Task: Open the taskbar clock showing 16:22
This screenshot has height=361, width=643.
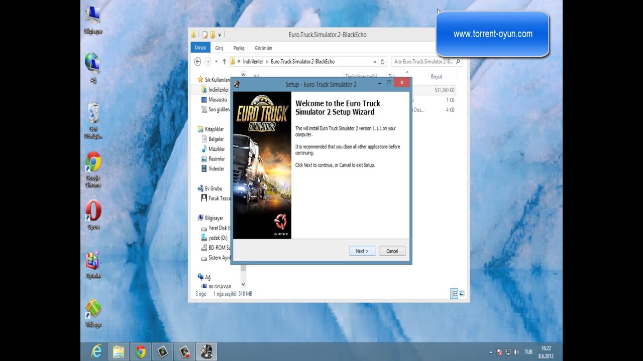Action: coord(546,352)
